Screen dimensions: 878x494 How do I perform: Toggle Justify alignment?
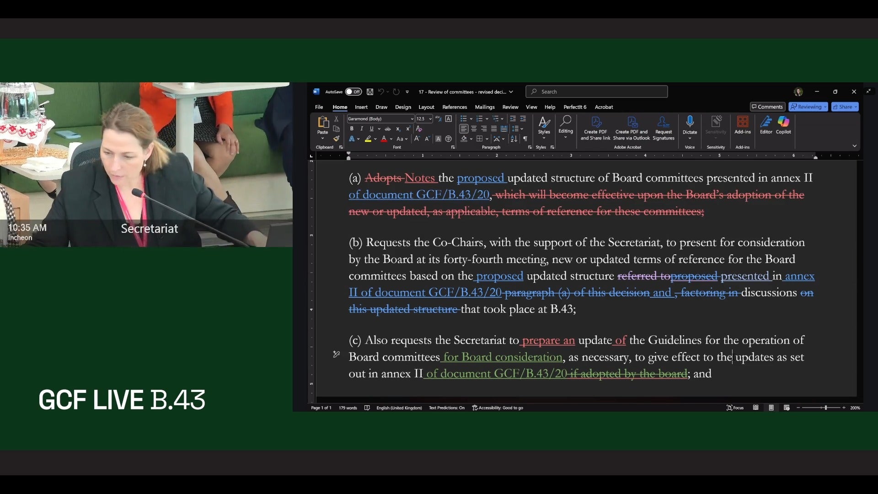coord(494,129)
